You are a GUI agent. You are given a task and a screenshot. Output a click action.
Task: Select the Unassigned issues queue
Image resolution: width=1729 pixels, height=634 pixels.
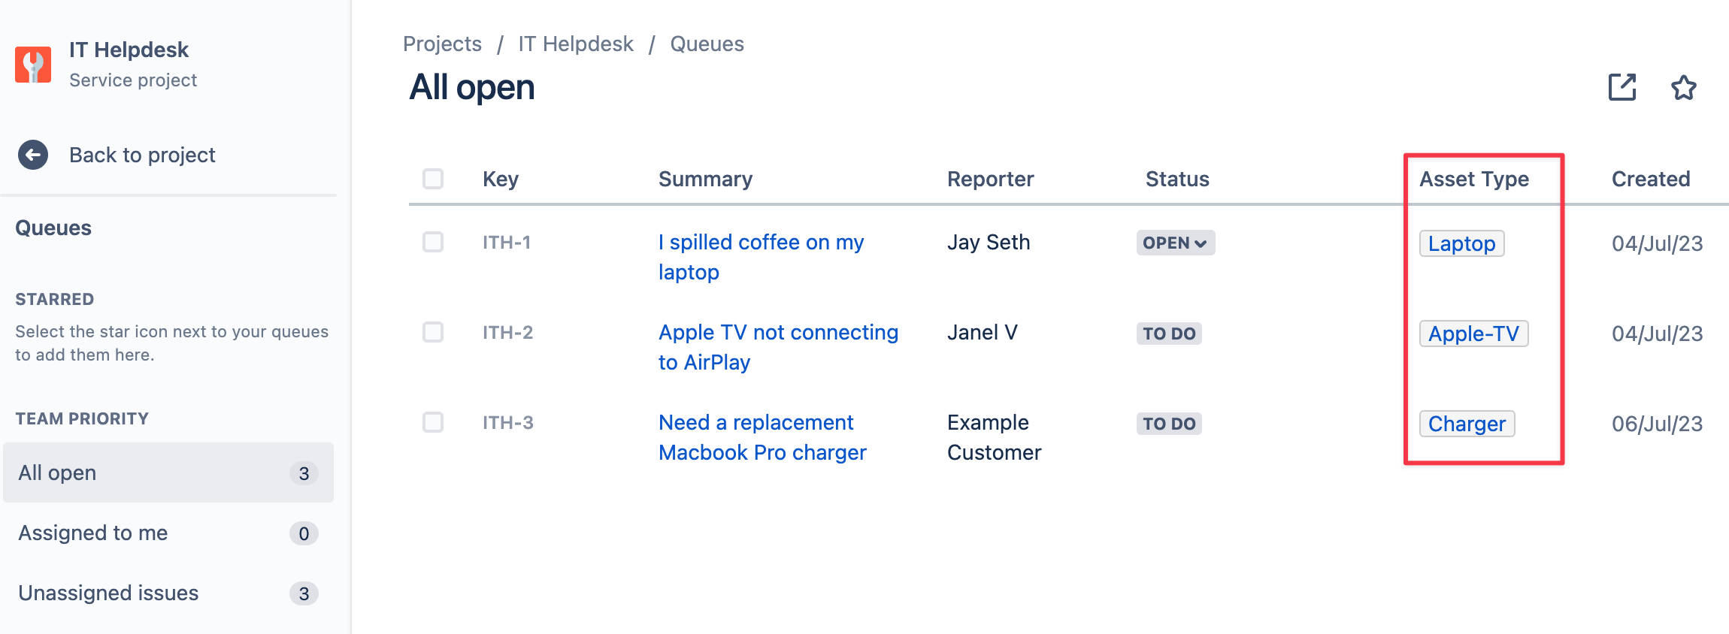tap(168, 593)
